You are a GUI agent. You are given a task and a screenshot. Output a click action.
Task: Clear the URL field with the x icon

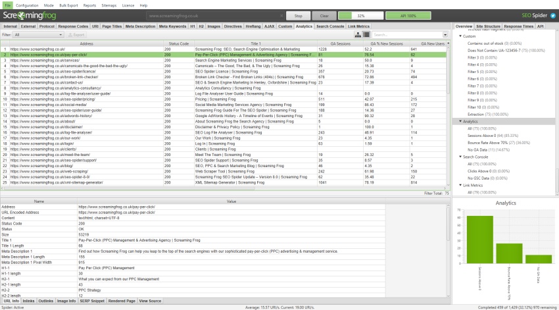coord(281,16)
